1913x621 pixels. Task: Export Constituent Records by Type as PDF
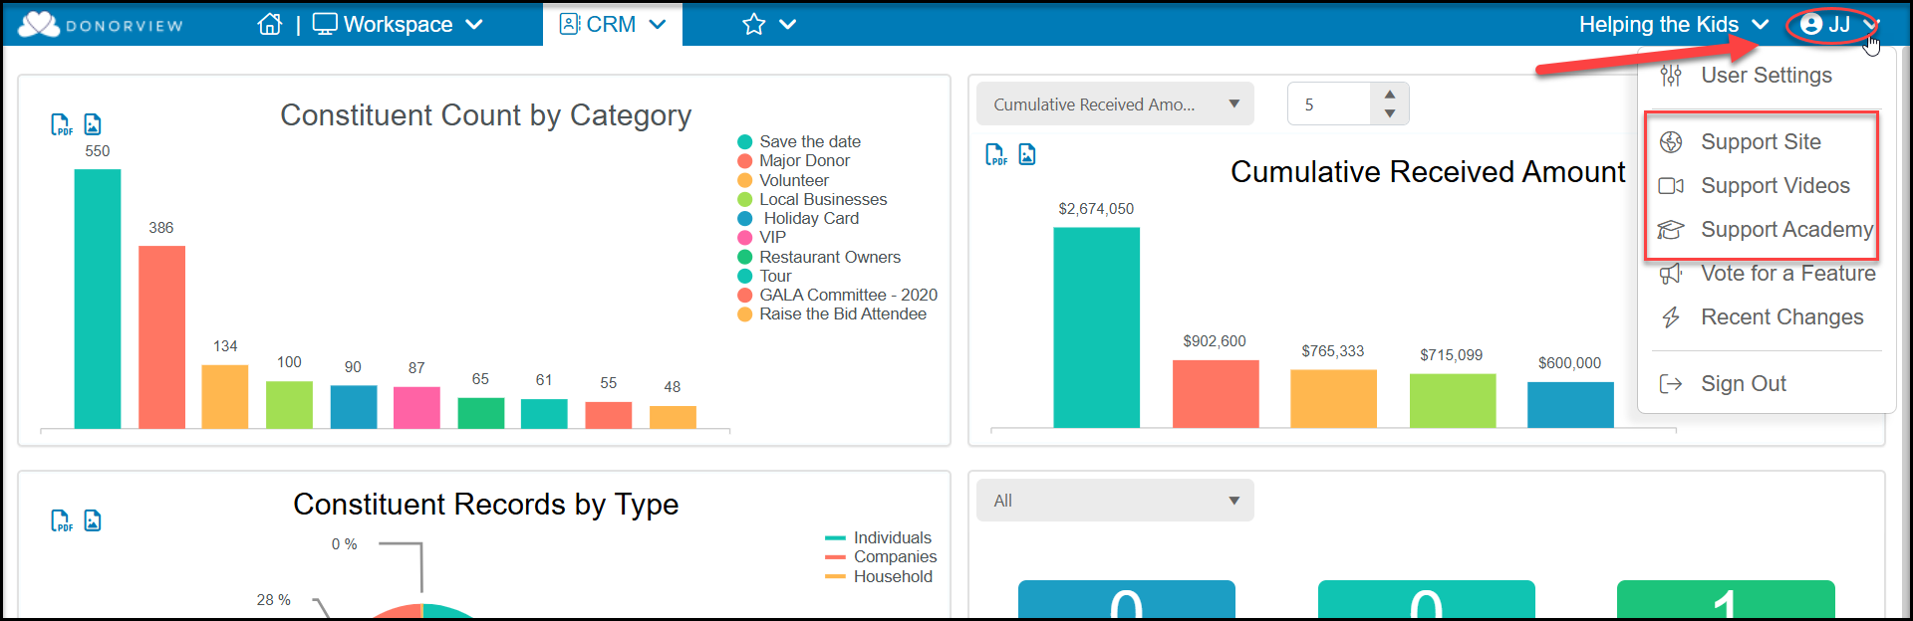tap(62, 520)
